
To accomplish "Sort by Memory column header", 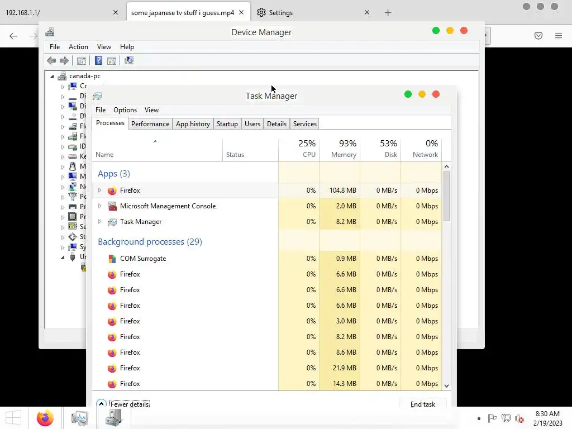I will tap(340, 150).
